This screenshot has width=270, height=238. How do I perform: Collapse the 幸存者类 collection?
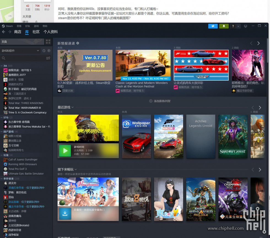[x=2, y=179]
